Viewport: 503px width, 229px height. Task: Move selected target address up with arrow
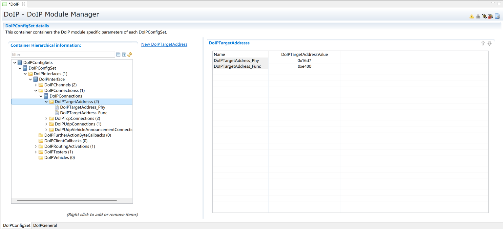pos(483,43)
